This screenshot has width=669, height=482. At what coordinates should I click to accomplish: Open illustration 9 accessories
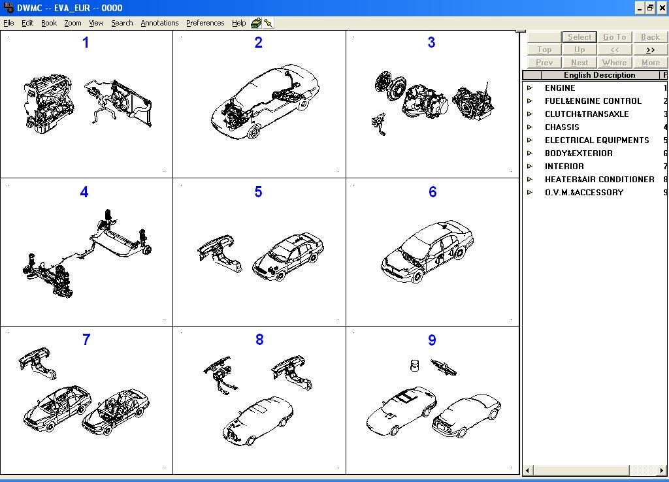tap(432, 400)
